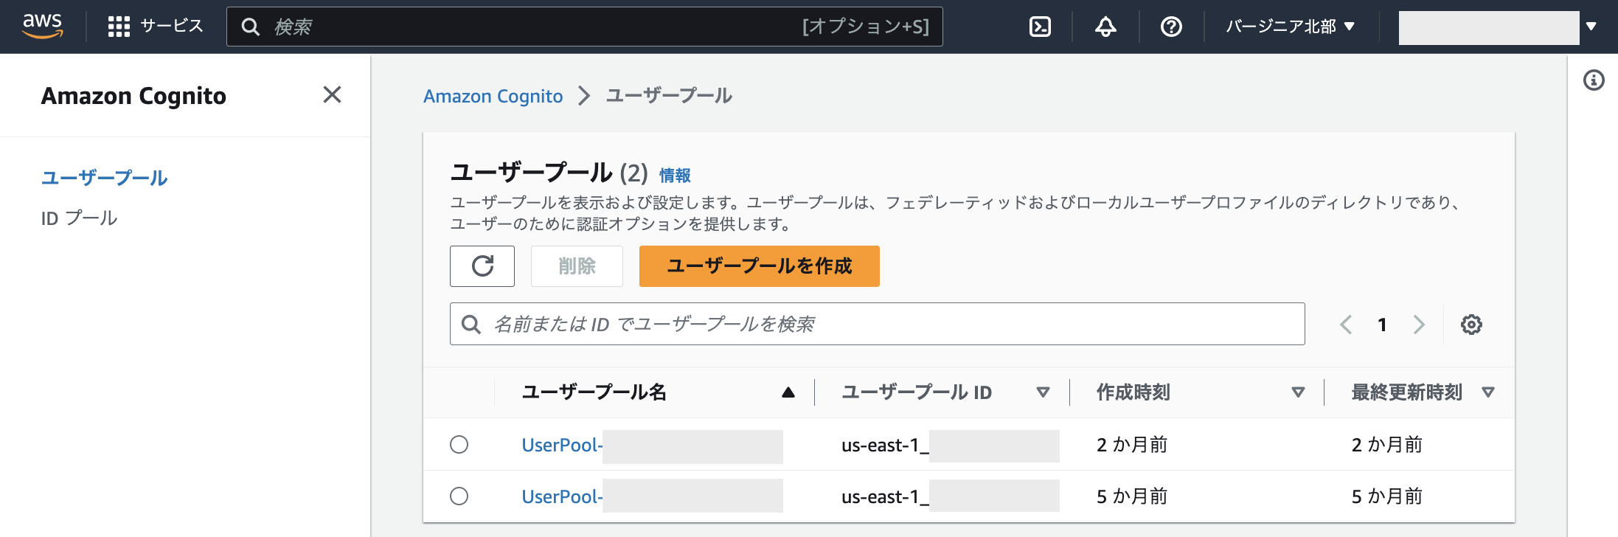Image resolution: width=1618 pixels, height=537 pixels.
Task: Open ID プール in the side navigation
Action: (79, 218)
